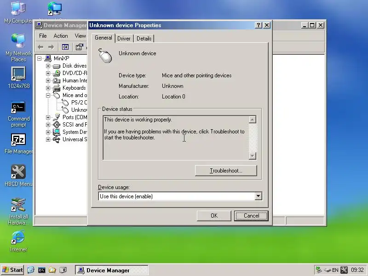
Task: Toggle the console tree toolbar icon
Action: 65,47
